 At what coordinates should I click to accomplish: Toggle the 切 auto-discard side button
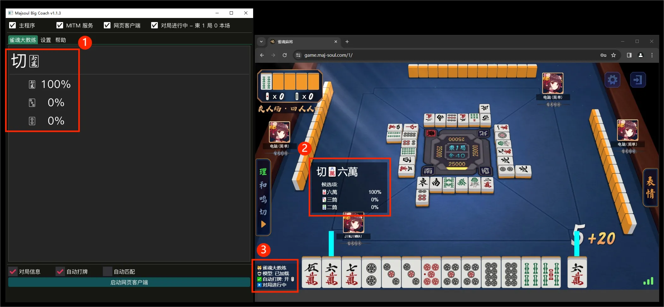[263, 212]
